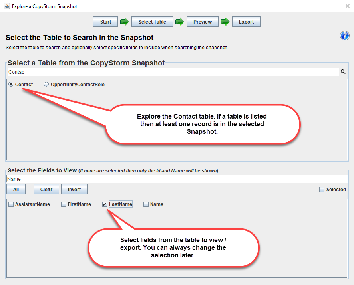Viewport: 354px width, 285px height.
Task: Check the Name field checkbox
Action: 146,204
